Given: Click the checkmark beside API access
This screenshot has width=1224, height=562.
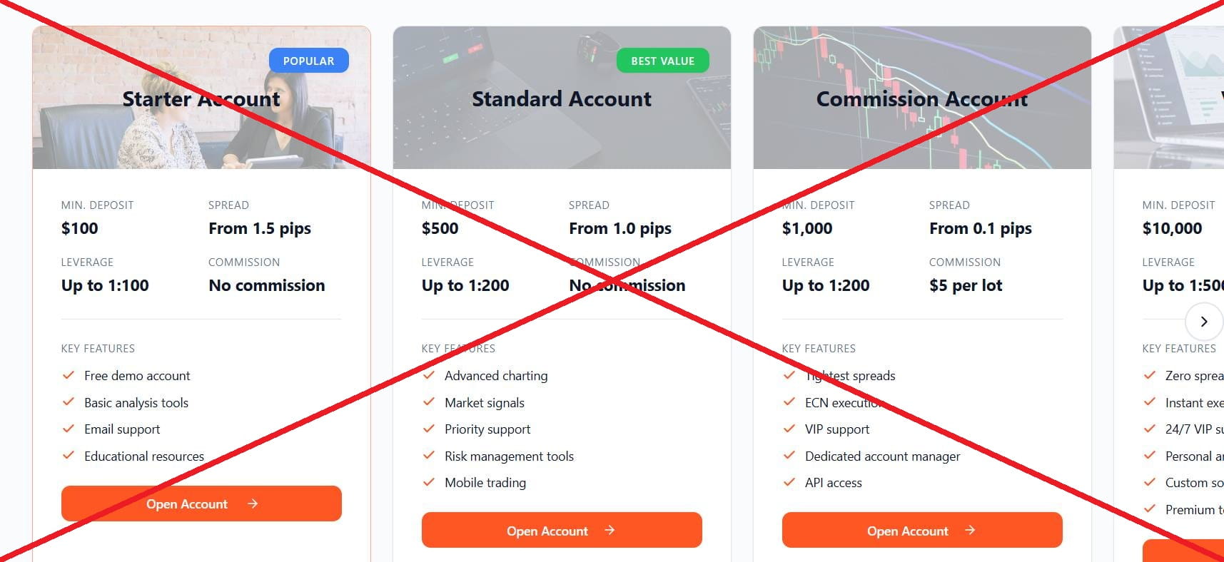Looking at the screenshot, I should pyautogui.click(x=790, y=482).
